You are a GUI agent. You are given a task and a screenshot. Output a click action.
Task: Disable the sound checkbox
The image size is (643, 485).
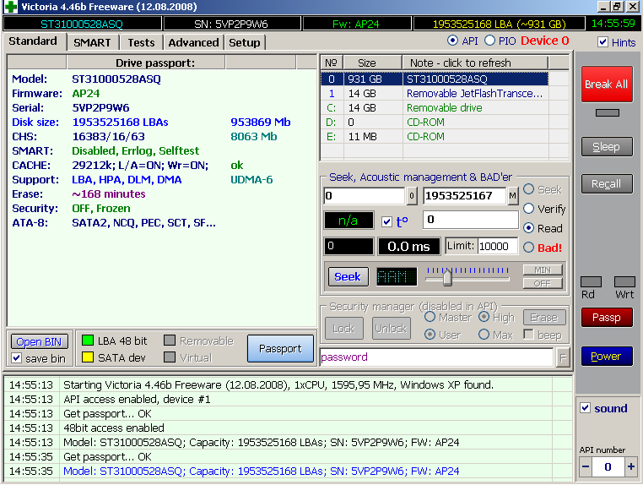(x=586, y=409)
